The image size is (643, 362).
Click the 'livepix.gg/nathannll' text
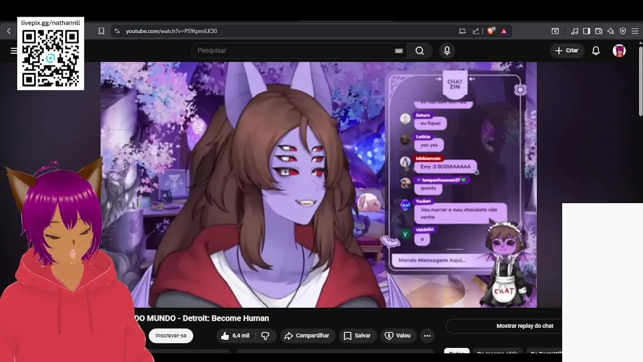51,23
